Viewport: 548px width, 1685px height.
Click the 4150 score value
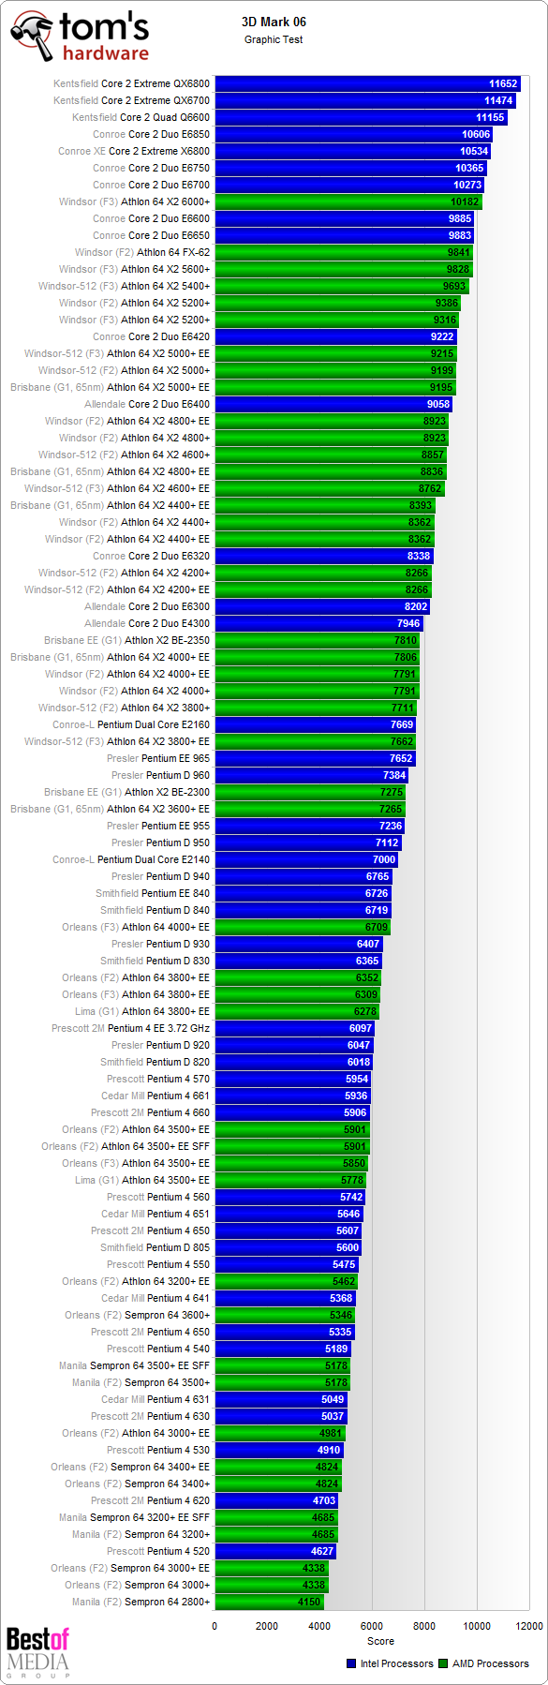309,1602
